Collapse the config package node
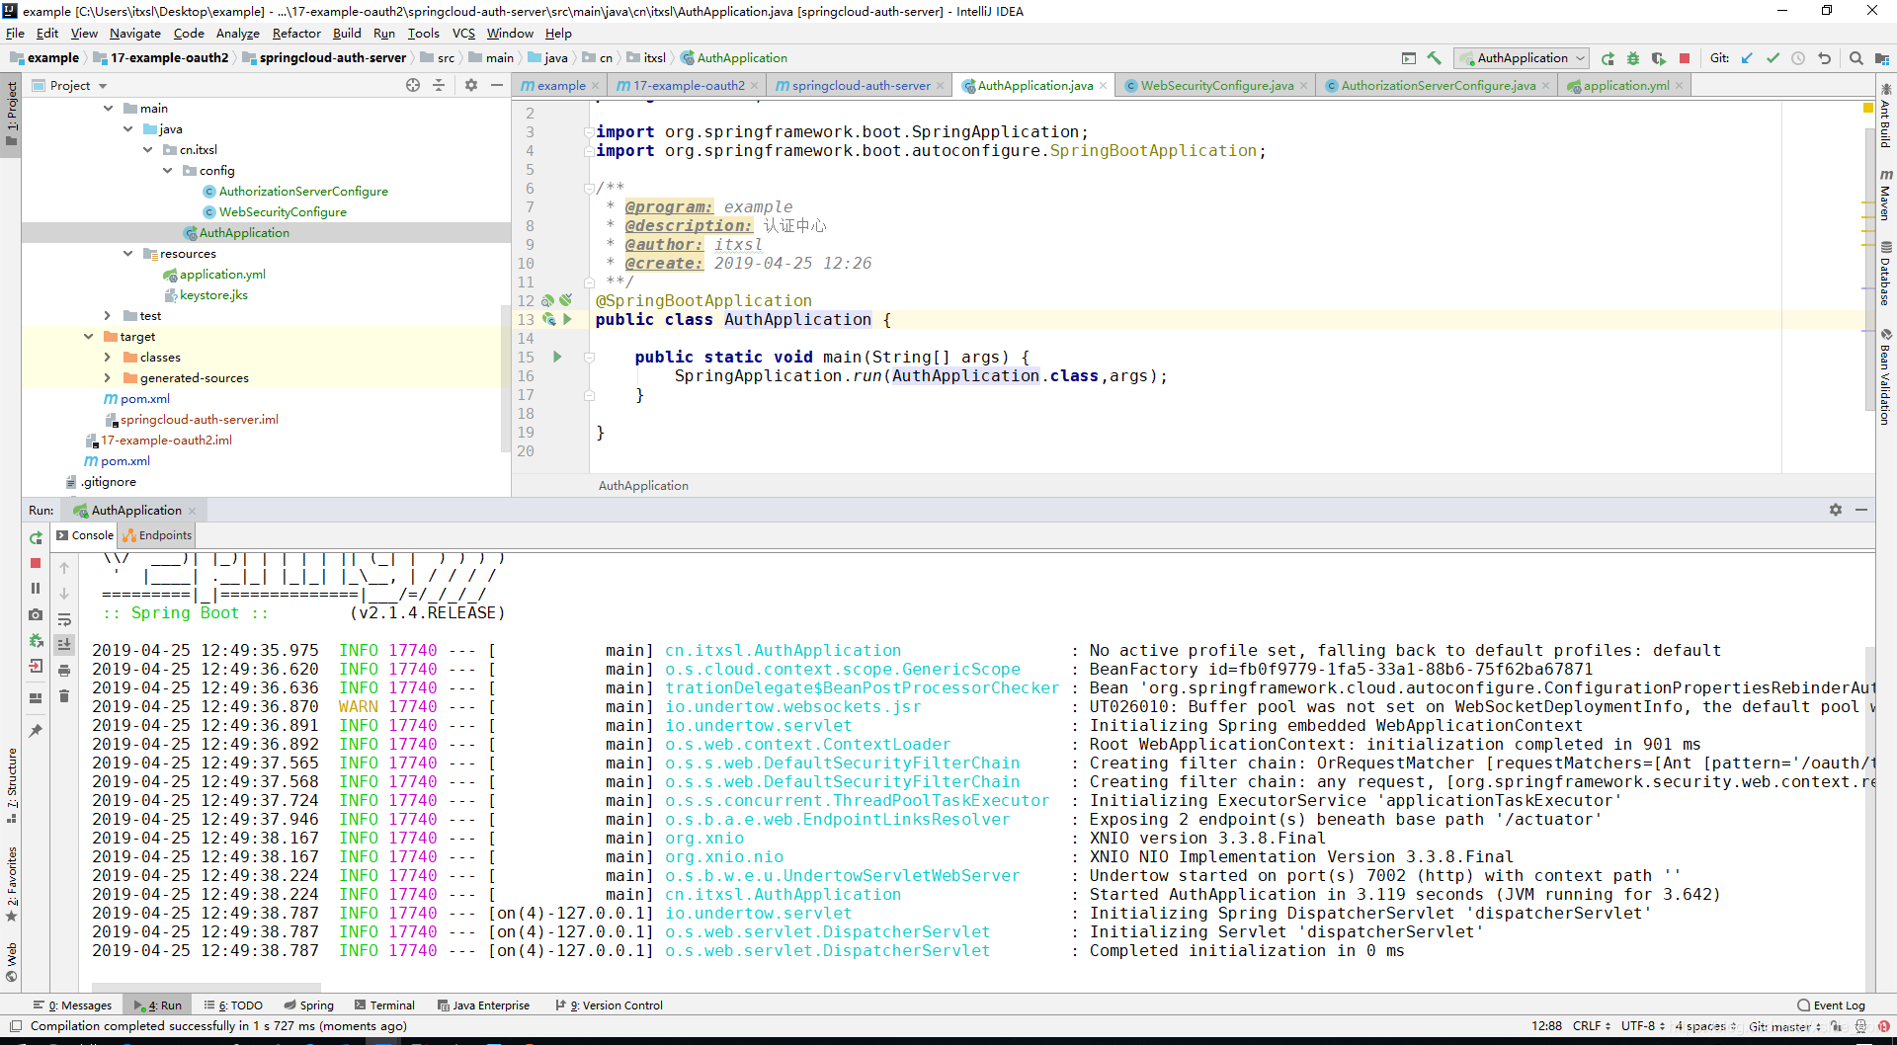 (x=167, y=171)
